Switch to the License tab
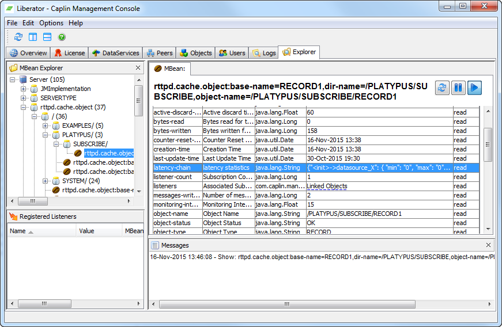The height and width of the screenshot is (327, 502). pos(70,53)
